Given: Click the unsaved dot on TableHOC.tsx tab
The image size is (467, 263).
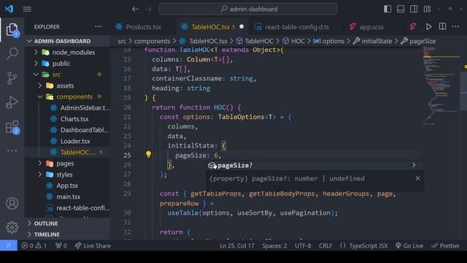Looking at the screenshot, I should click(x=242, y=26).
